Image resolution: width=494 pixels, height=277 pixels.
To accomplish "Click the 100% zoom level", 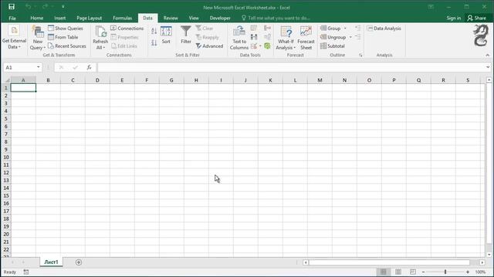I will pyautogui.click(x=480, y=272).
